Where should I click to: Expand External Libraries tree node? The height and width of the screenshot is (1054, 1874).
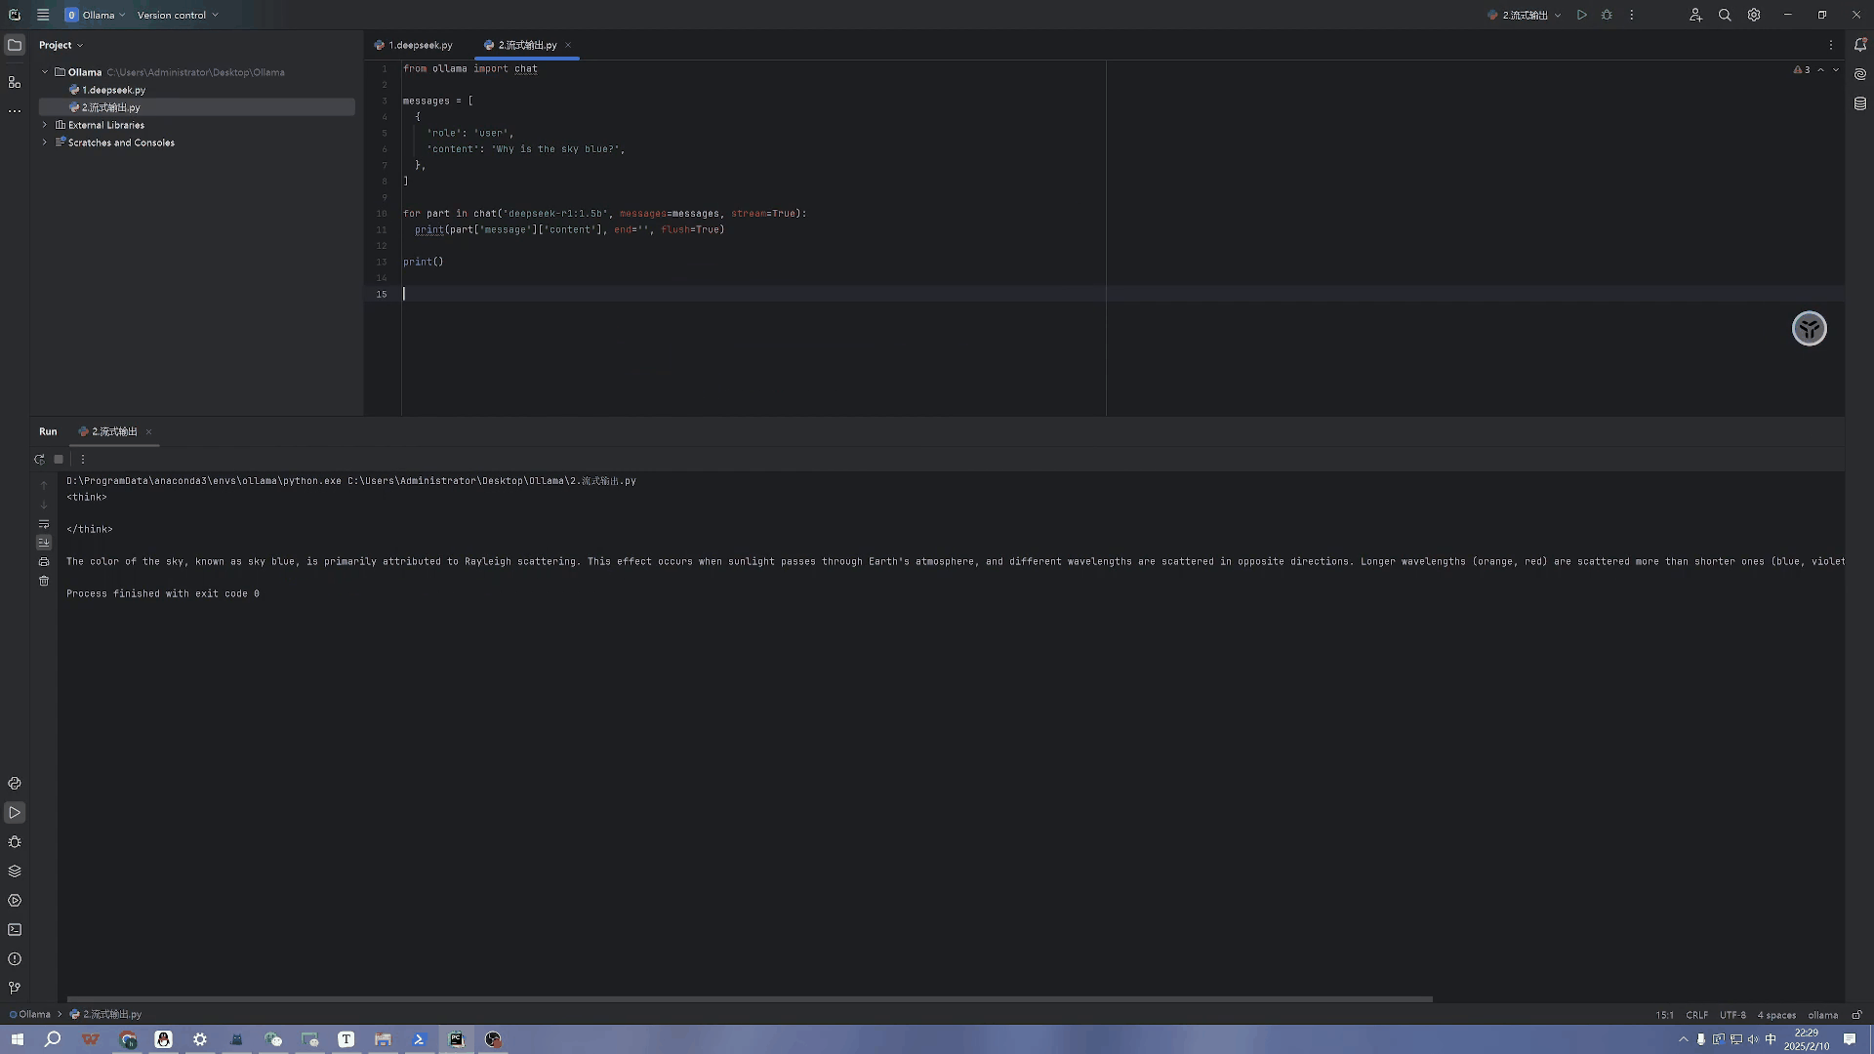pyautogui.click(x=44, y=125)
